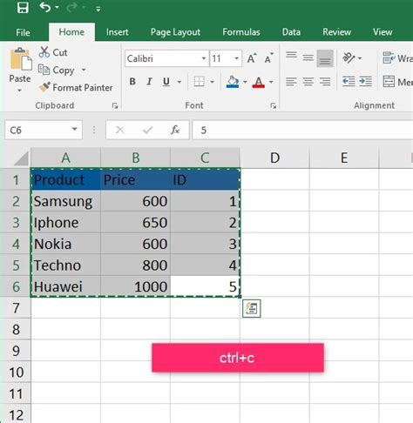Click the cell with price 1000

(x=135, y=286)
